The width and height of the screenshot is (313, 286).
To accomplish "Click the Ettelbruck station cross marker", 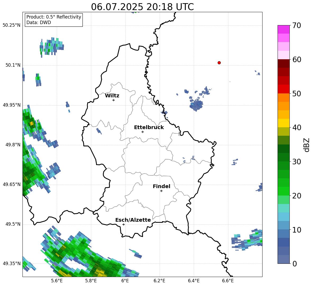I will (142, 132).
